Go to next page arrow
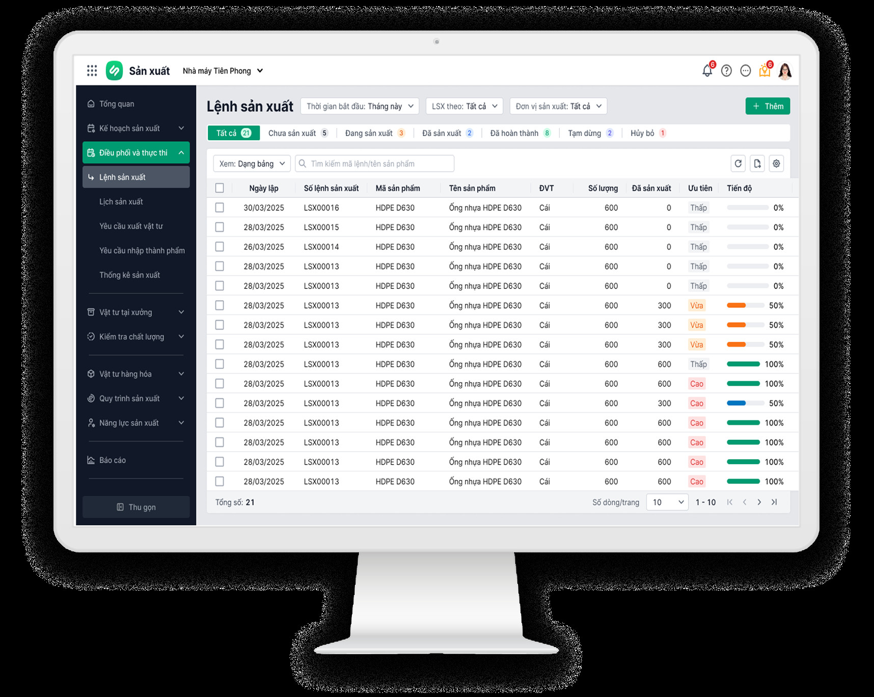The height and width of the screenshot is (697, 874). (x=759, y=502)
